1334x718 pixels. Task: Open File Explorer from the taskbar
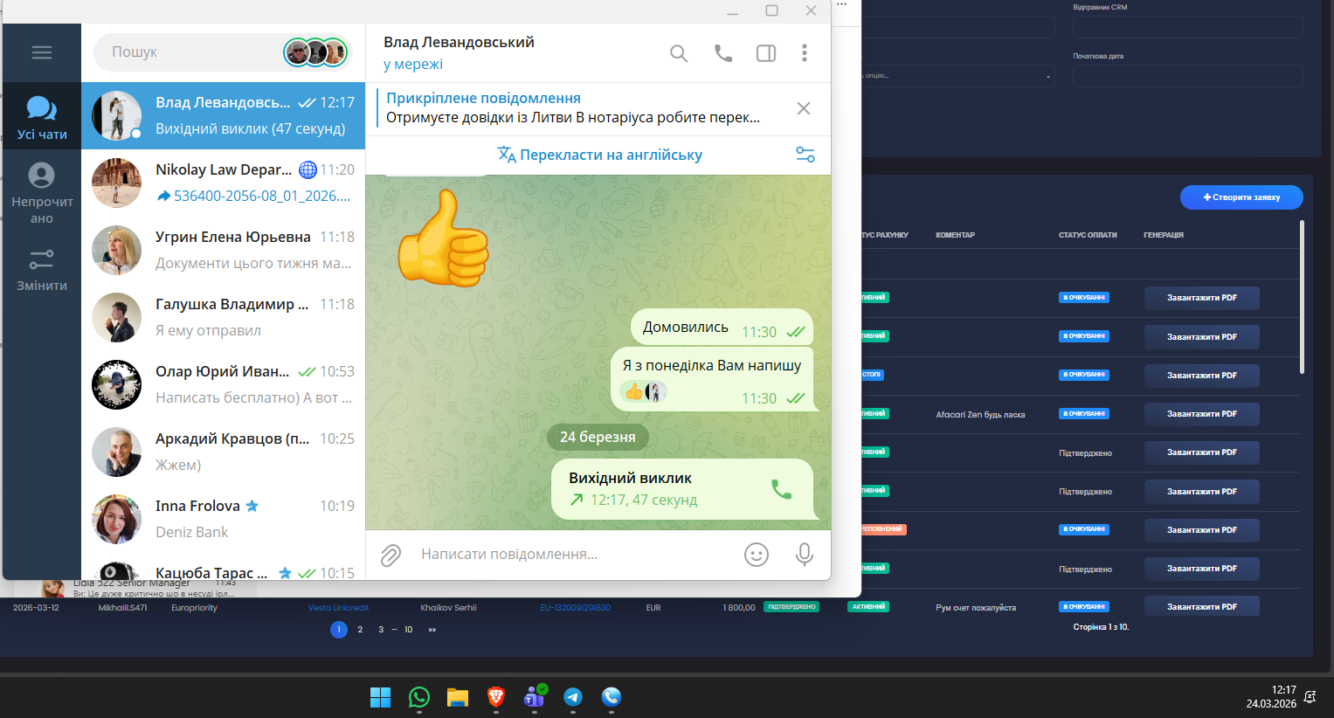(x=458, y=697)
